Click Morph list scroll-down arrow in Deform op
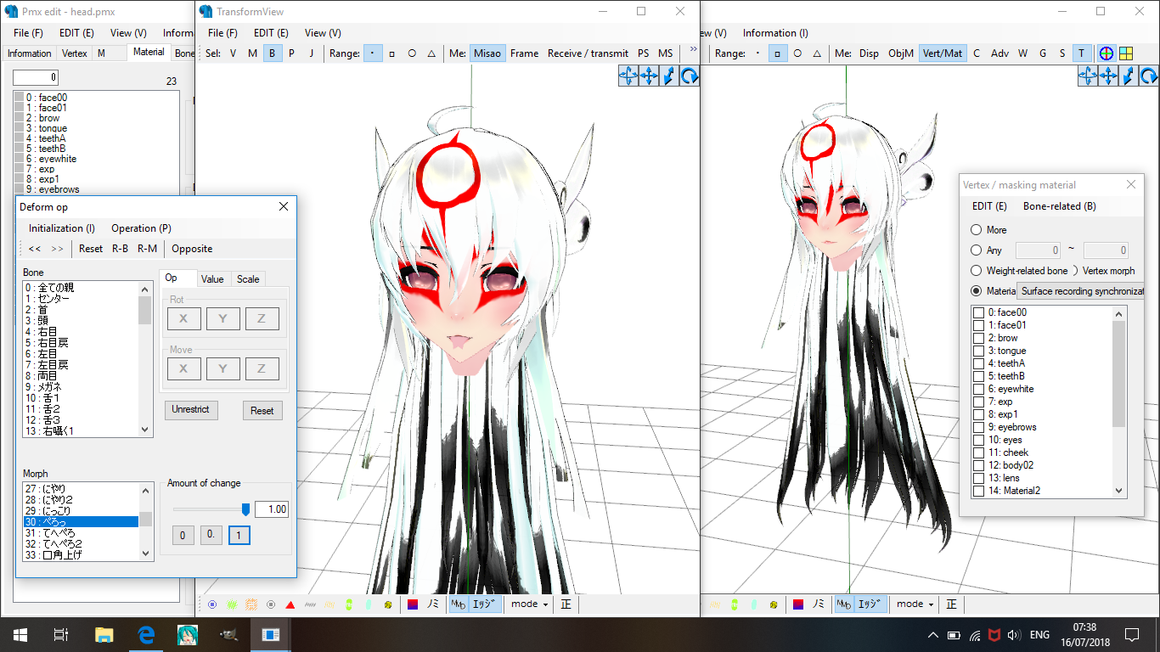The width and height of the screenshot is (1160, 652). 145,554
